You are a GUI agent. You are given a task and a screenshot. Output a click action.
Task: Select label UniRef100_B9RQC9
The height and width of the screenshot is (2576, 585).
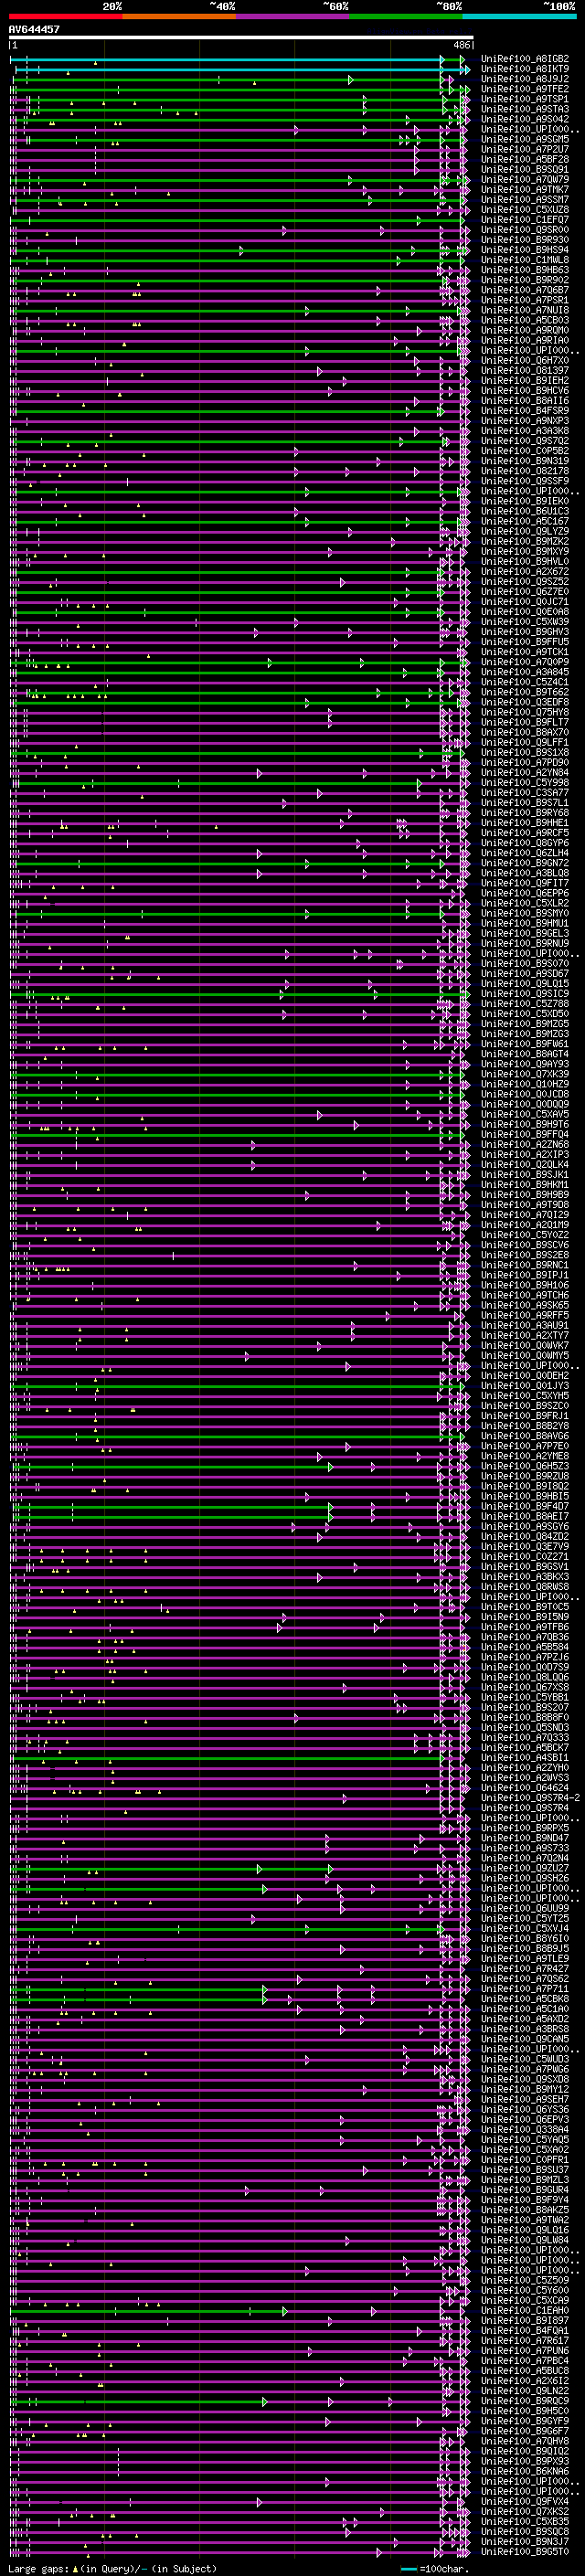point(525,2401)
